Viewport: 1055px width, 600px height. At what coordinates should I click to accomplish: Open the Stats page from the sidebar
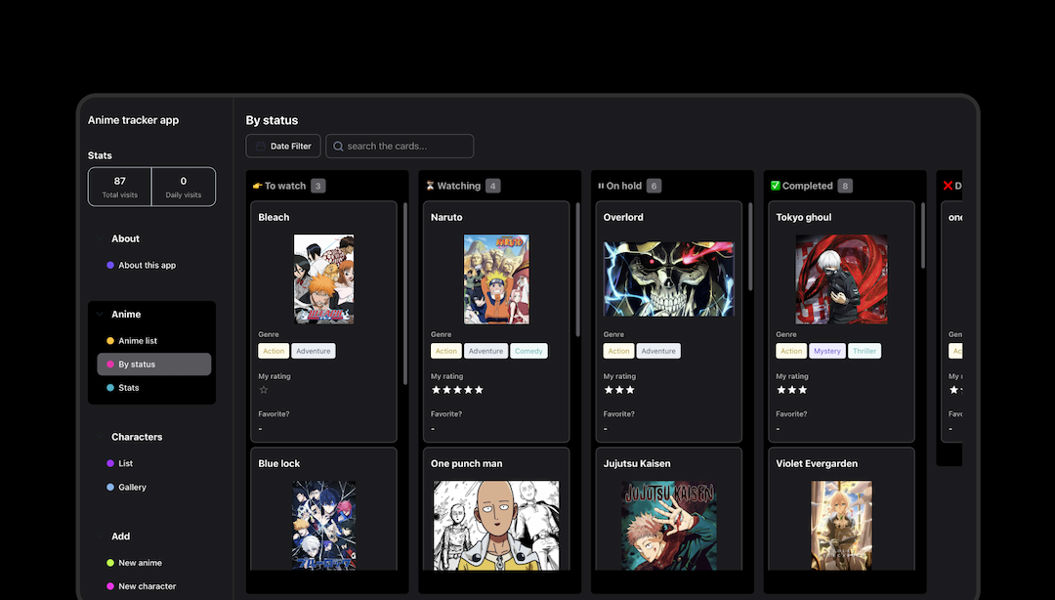click(x=127, y=387)
